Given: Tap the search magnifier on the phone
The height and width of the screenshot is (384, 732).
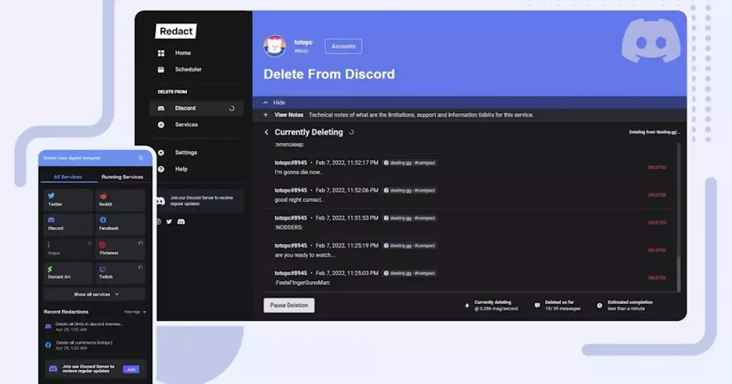Looking at the screenshot, I should [x=141, y=158].
